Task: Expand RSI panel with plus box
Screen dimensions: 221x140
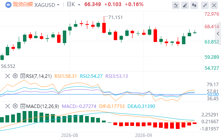Action: (23, 76)
